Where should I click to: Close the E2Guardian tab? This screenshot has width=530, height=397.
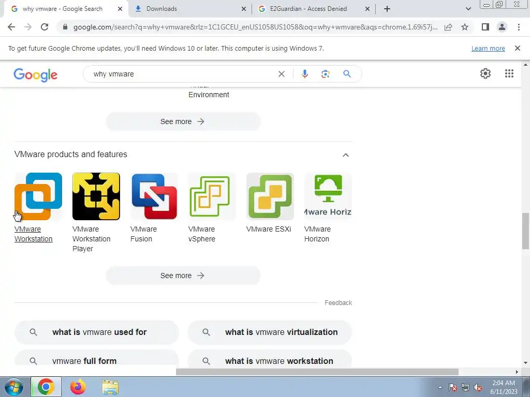(367, 9)
